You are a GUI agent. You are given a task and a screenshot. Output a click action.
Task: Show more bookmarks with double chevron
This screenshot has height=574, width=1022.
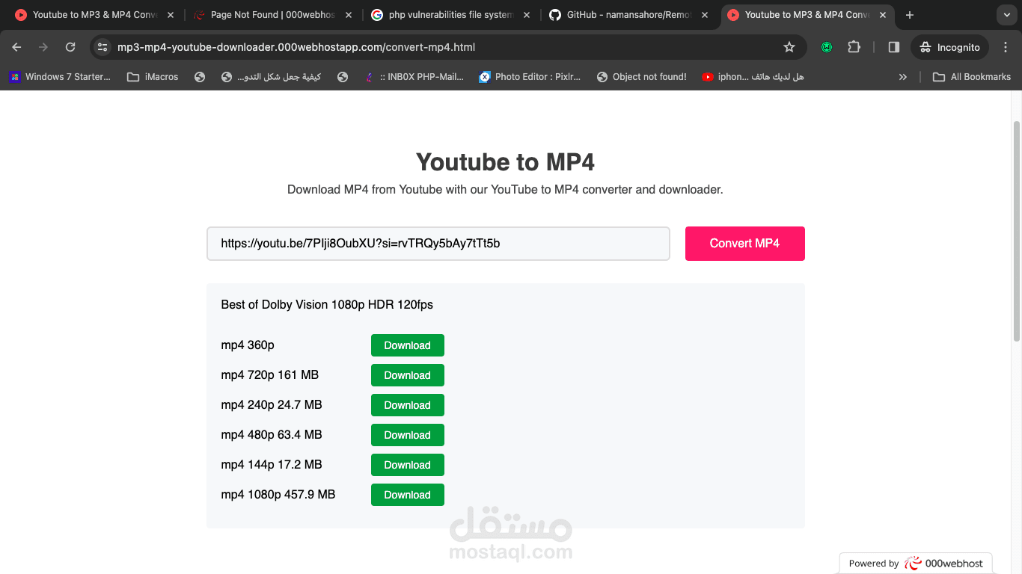click(x=903, y=77)
